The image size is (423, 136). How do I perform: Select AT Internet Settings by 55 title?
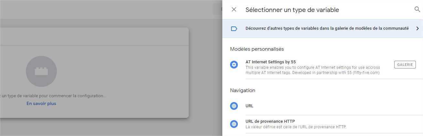pyautogui.click(x=270, y=62)
